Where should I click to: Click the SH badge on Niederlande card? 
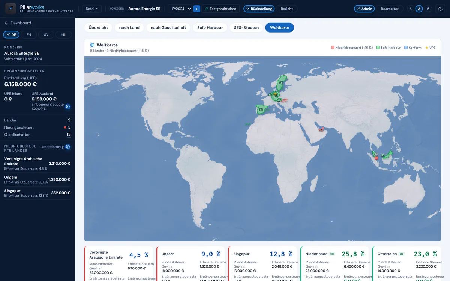(332, 254)
